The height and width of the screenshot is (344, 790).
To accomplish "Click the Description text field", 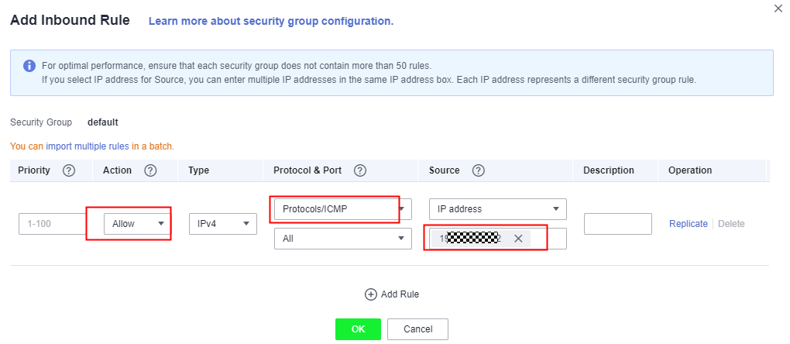I will 618,224.
